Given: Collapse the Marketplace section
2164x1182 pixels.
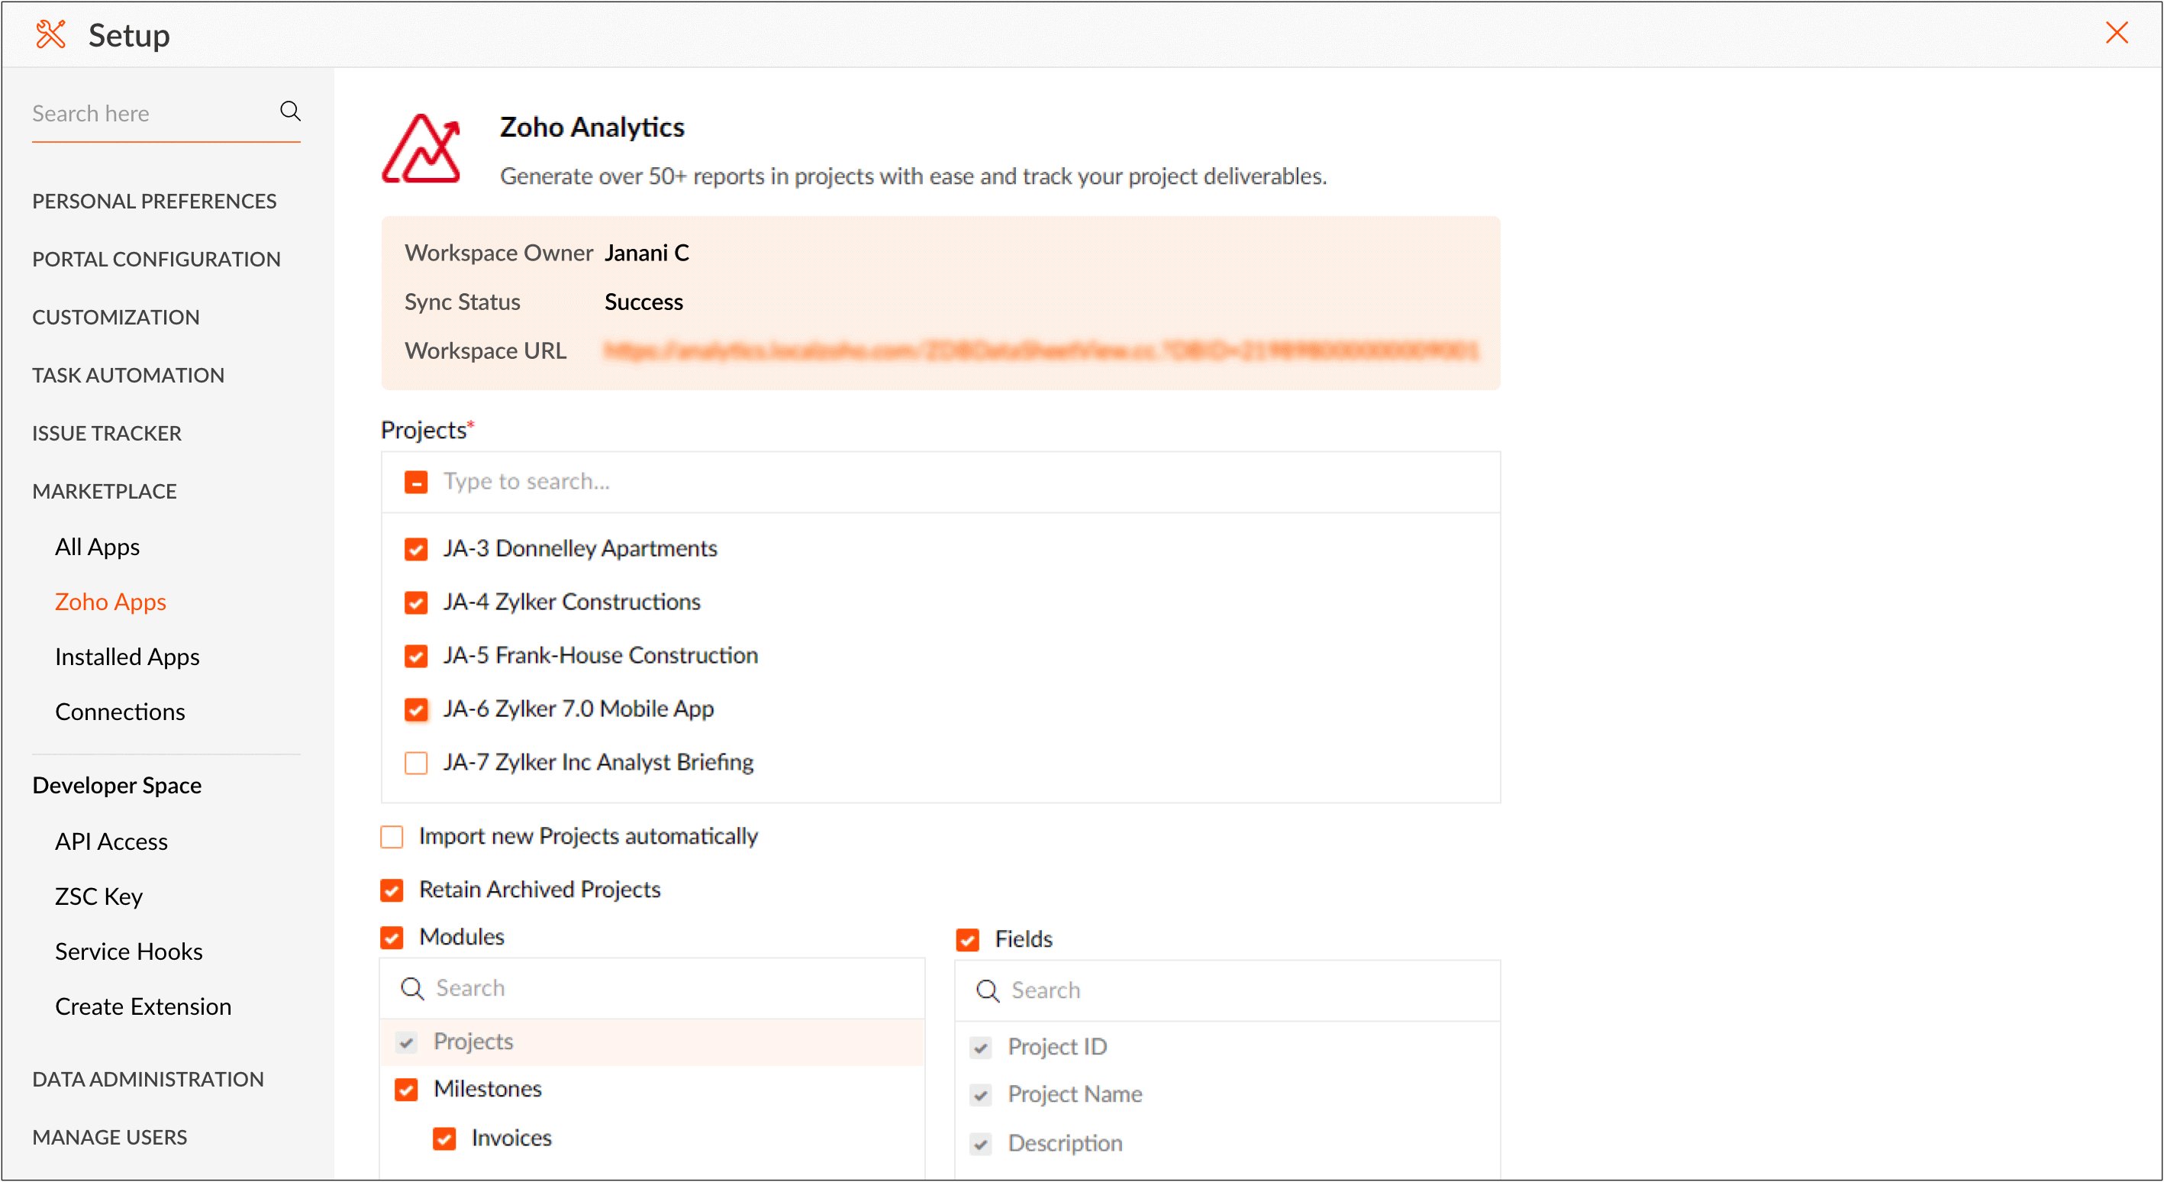Looking at the screenshot, I should tap(104, 491).
